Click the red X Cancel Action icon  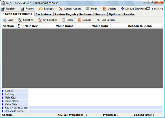pyautogui.click(x=61, y=9)
